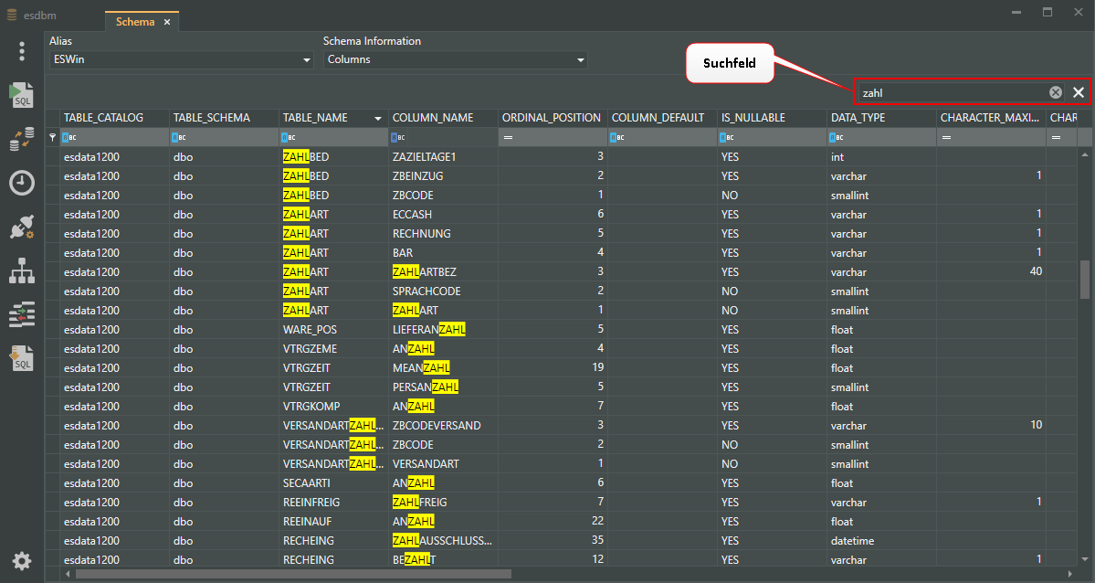The width and height of the screenshot is (1095, 583).
Task: Open settings via the gear icon
Action: click(22, 561)
